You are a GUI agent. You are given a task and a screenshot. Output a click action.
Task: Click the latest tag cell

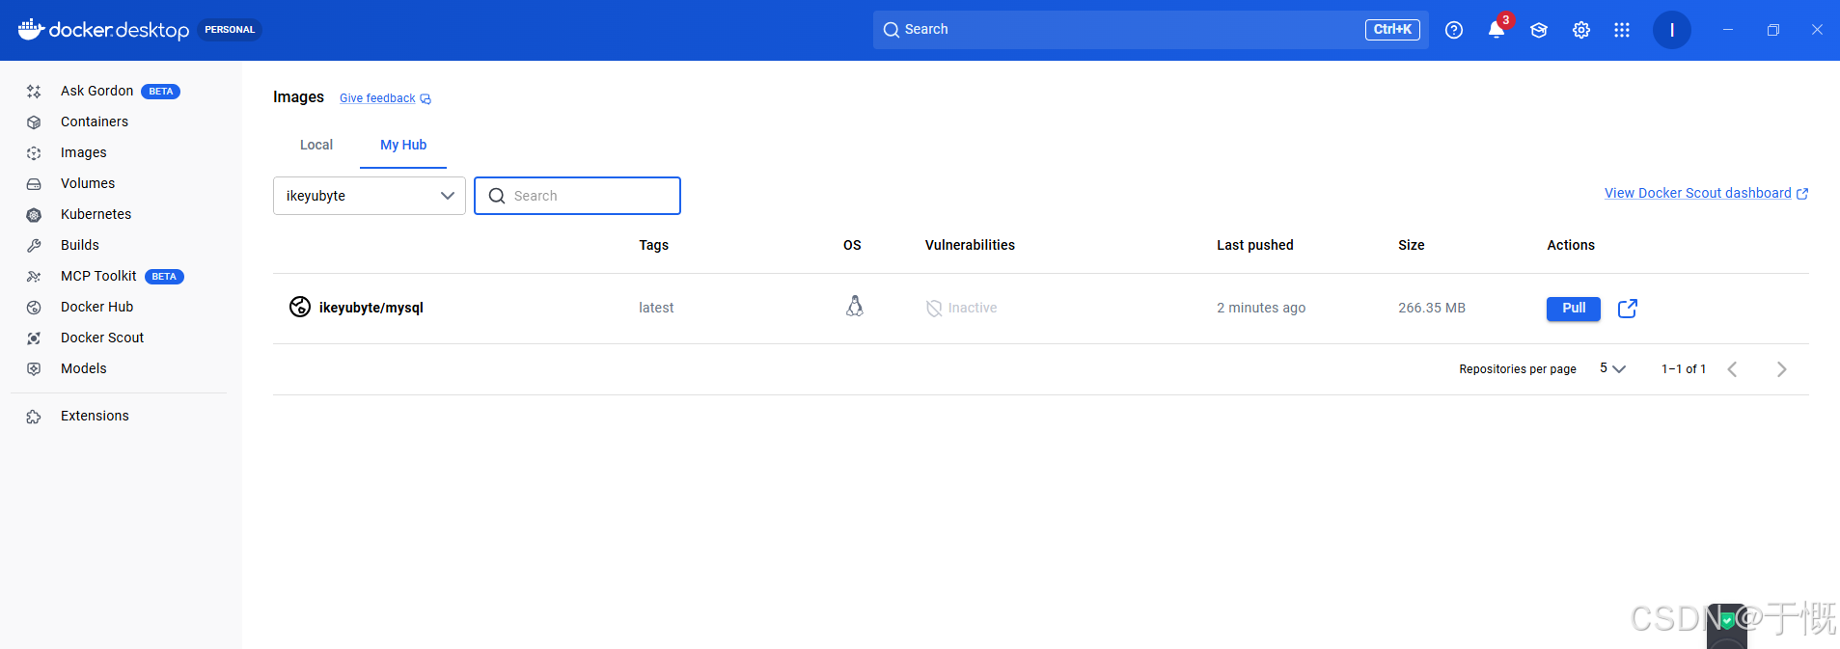pos(656,308)
